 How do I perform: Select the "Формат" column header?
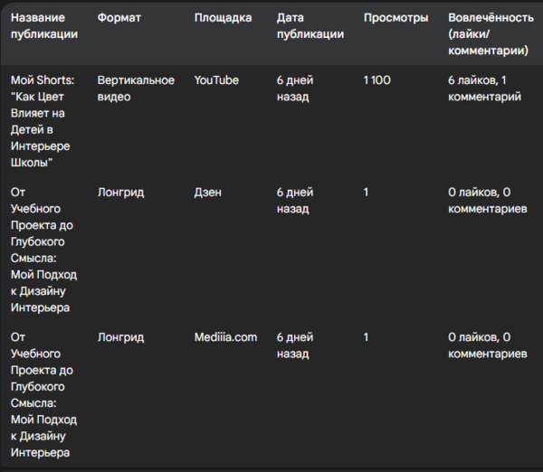tap(119, 18)
